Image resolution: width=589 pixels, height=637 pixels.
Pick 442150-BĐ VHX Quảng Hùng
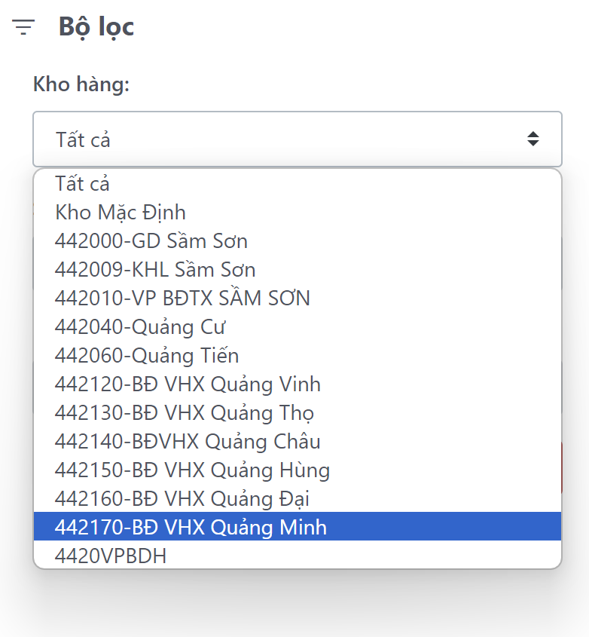tap(192, 470)
